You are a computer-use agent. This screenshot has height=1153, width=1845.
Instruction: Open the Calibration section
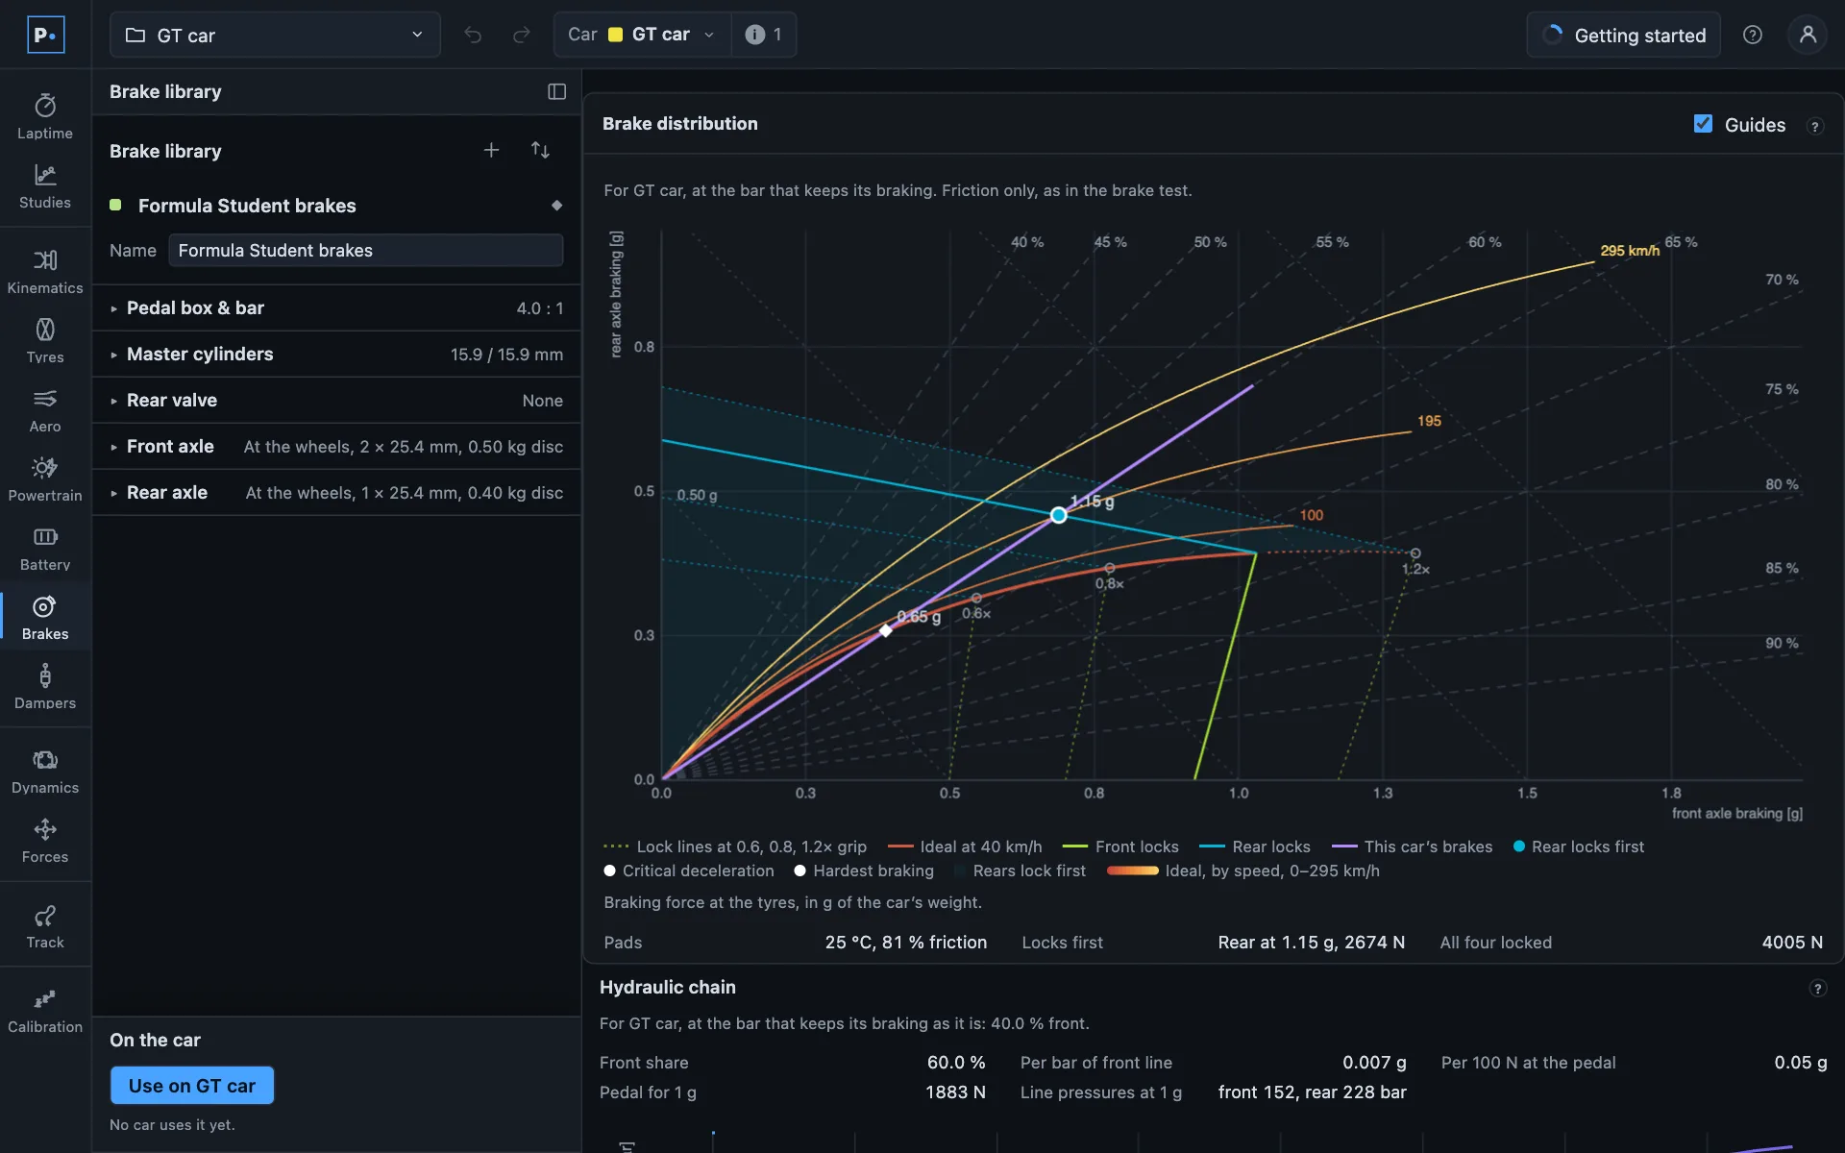pyautogui.click(x=45, y=1011)
